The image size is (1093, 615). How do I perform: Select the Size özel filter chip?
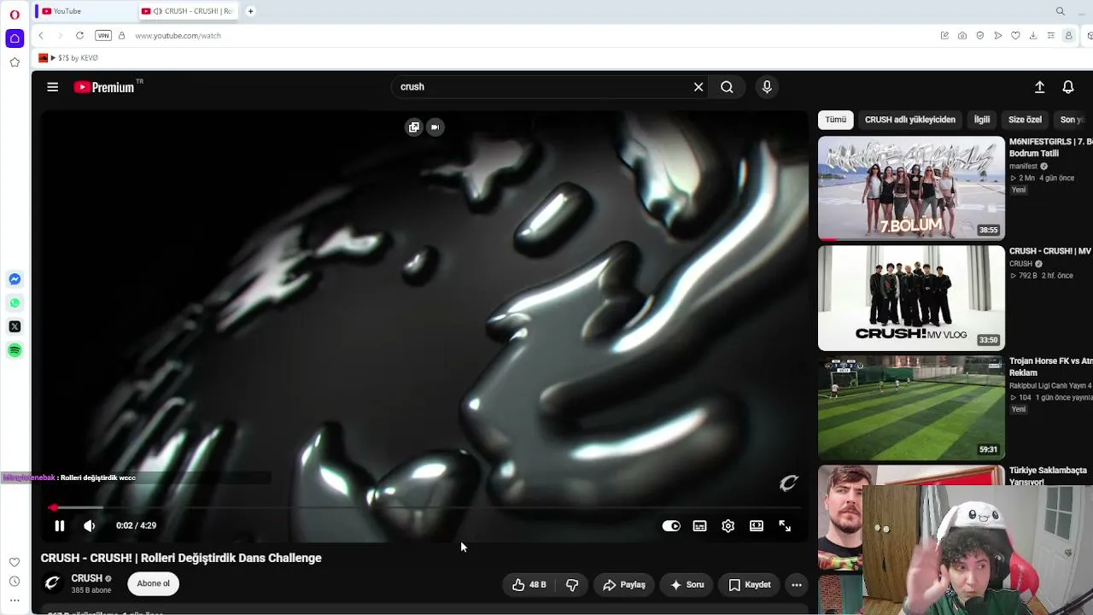pos(1025,120)
